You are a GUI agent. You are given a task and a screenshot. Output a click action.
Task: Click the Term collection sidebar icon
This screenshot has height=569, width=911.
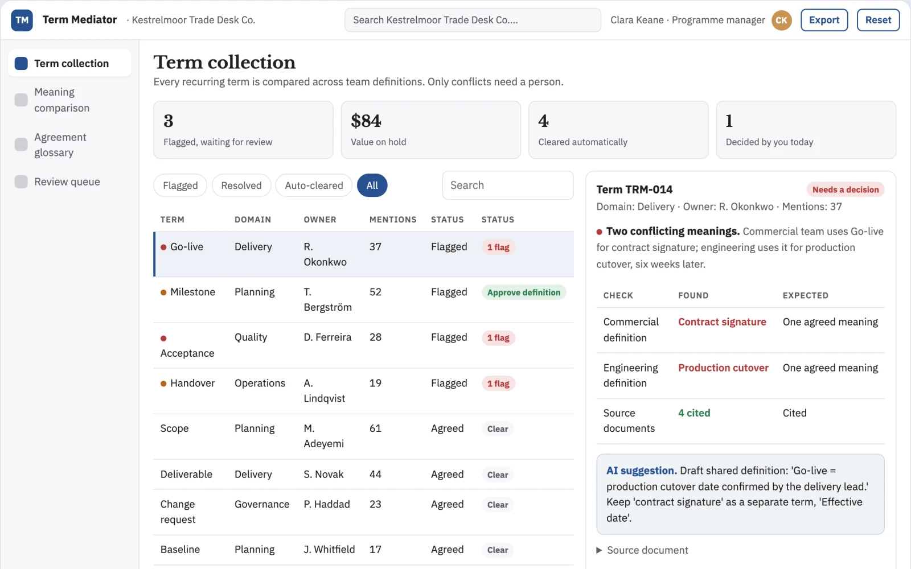click(21, 63)
